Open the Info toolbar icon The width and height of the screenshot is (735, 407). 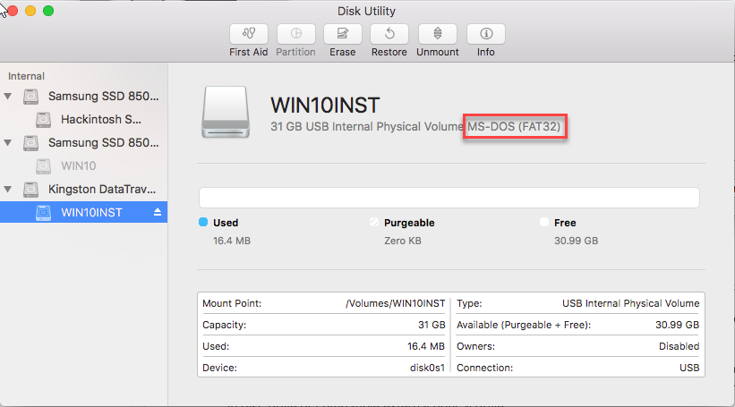485,34
